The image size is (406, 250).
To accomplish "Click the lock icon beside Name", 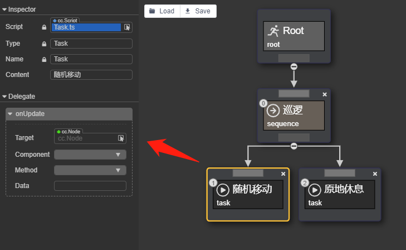I will coord(45,59).
